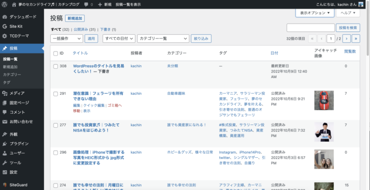
Task: Open Site Kit in the sidebar
Action: tap(16, 26)
